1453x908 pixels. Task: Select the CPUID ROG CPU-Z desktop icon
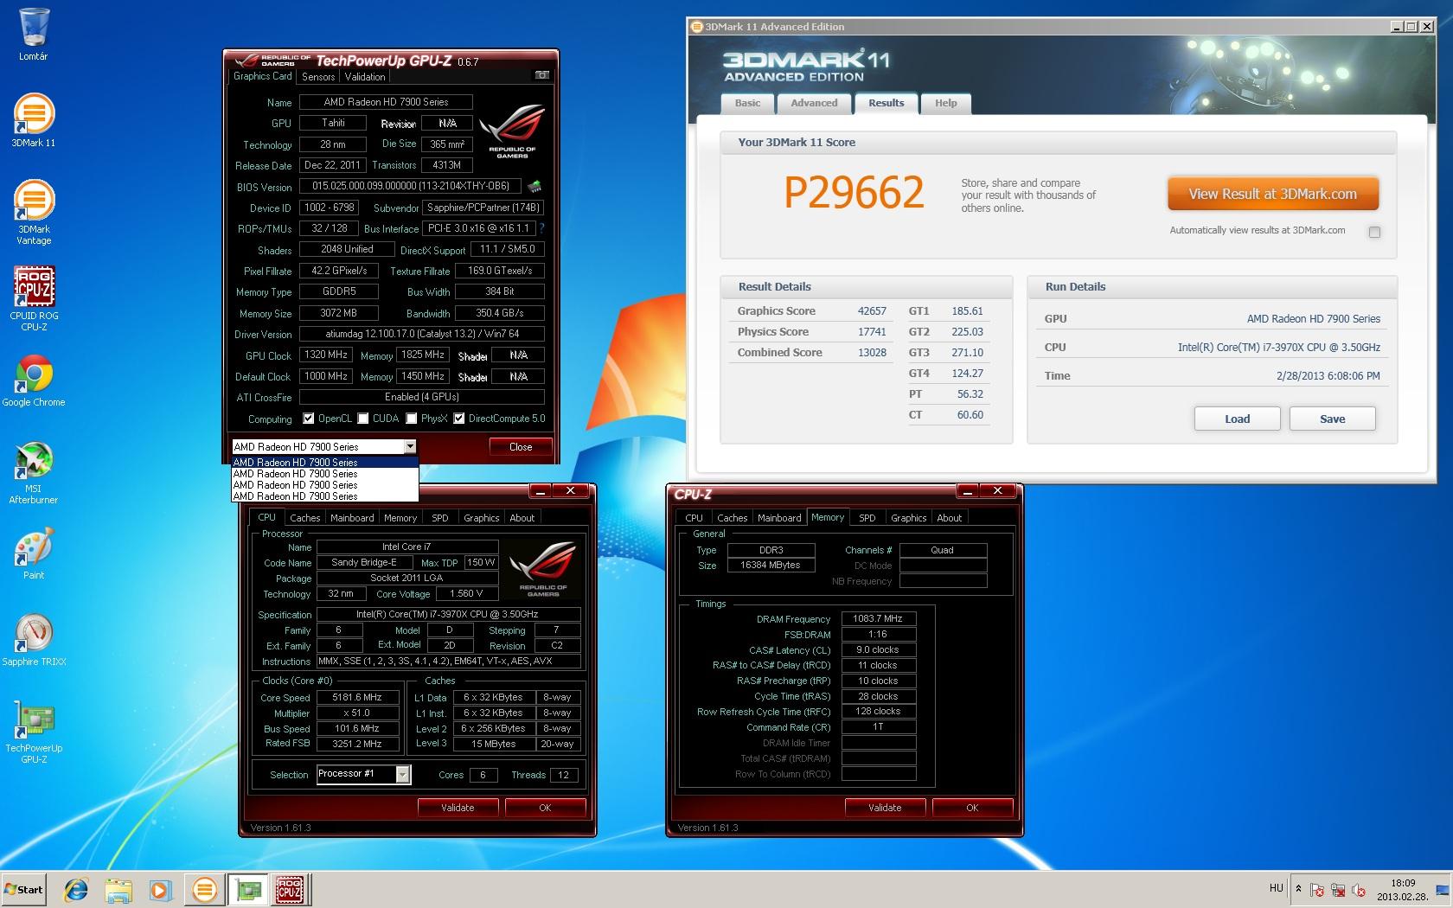34,299
